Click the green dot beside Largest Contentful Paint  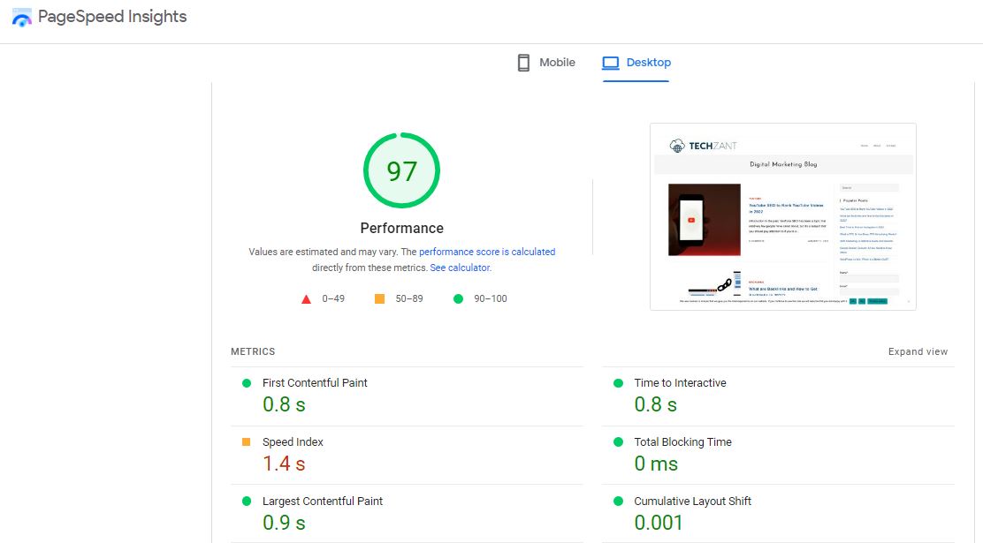pos(247,501)
